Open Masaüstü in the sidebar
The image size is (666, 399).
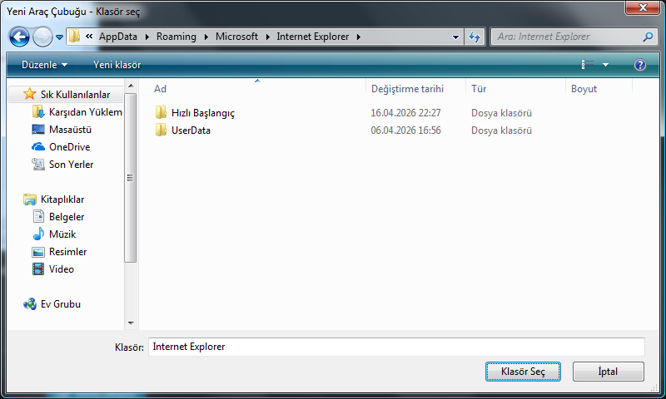tap(70, 130)
